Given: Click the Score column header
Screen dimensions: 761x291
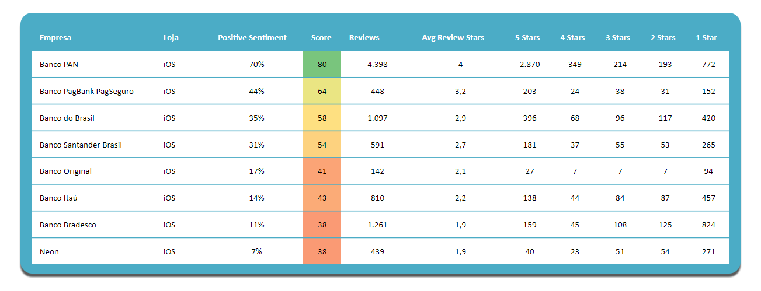Looking at the screenshot, I should tap(321, 38).
